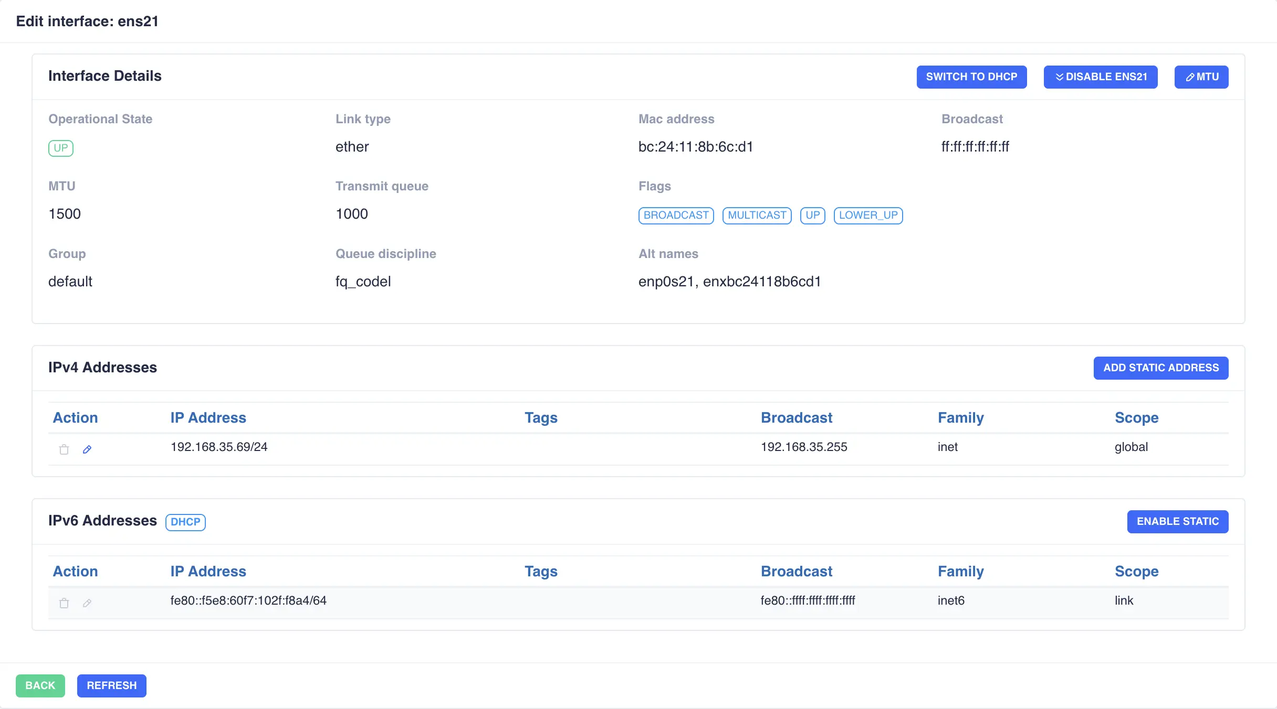Click alt names enp0s21, enxbc24118b6cd1
Viewport: 1277px width, 709px height.
pos(730,282)
